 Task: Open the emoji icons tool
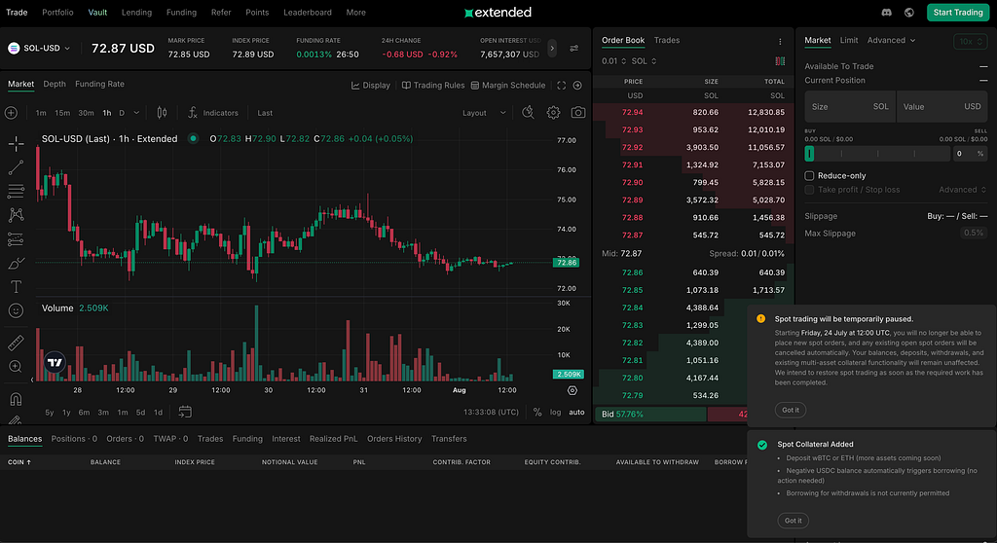[16, 310]
